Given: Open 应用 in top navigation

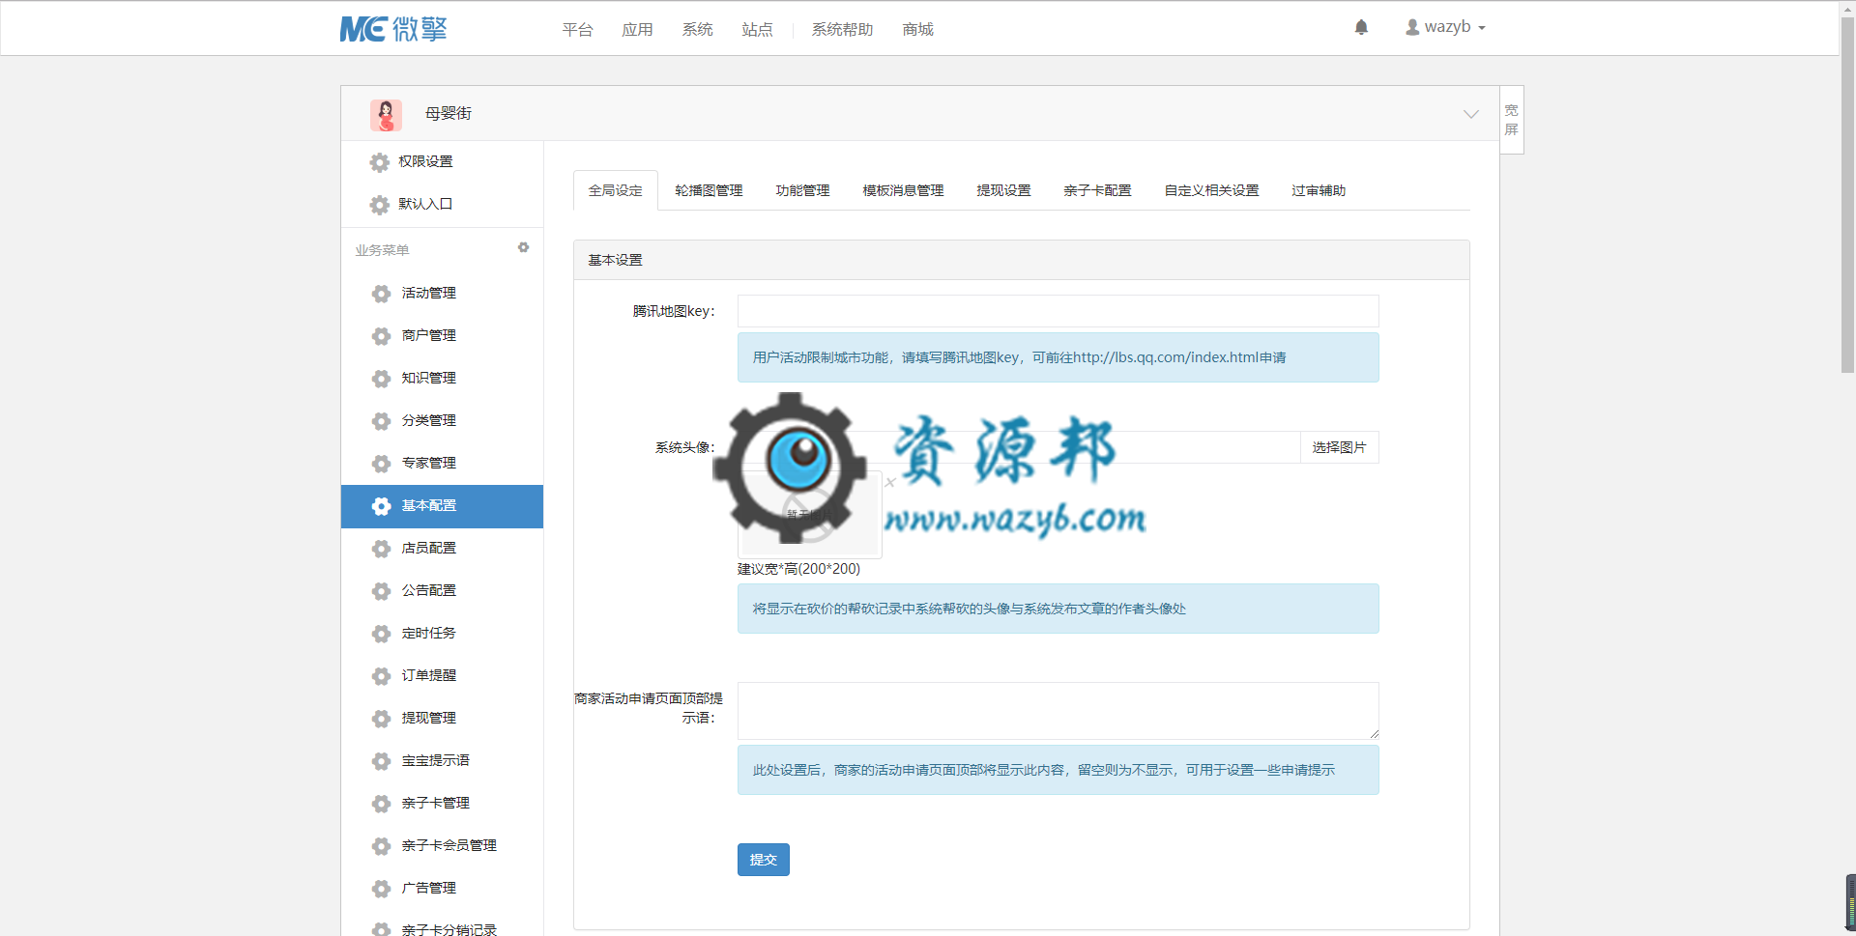Looking at the screenshot, I should [637, 30].
